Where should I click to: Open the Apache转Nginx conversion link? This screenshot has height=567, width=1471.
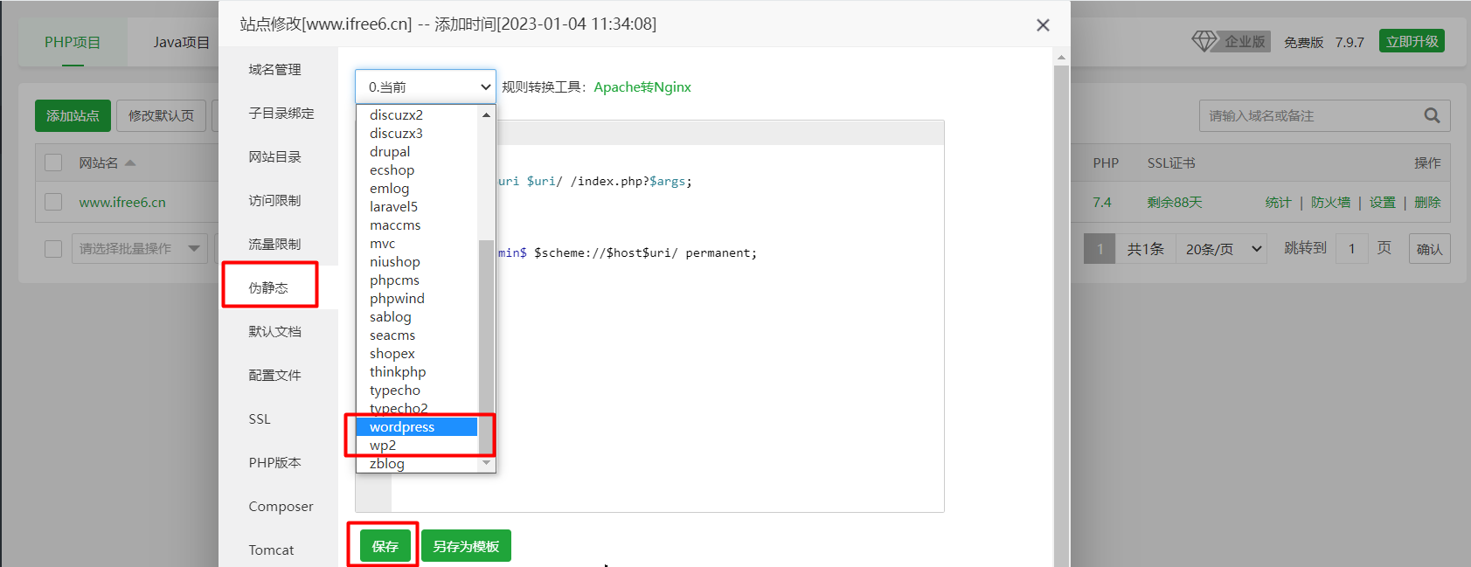[642, 86]
